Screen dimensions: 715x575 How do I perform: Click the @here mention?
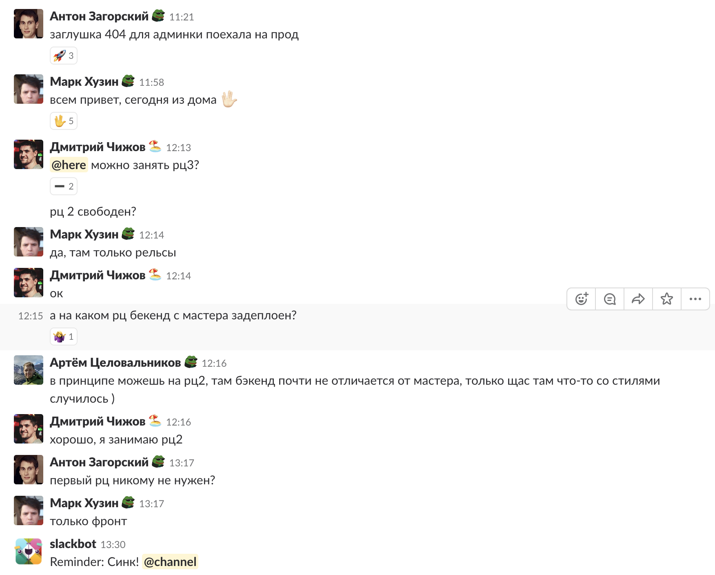click(69, 165)
